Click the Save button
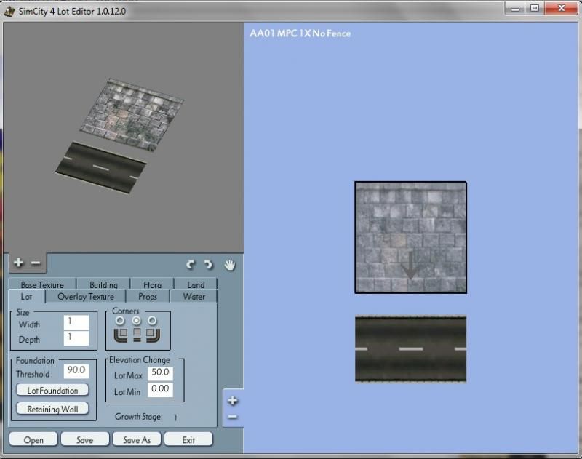 coord(85,439)
